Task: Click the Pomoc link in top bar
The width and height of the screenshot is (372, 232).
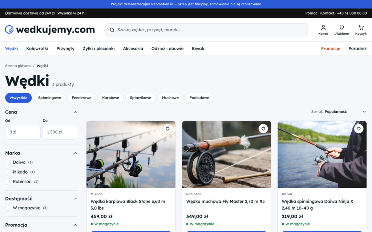Action: (311, 13)
